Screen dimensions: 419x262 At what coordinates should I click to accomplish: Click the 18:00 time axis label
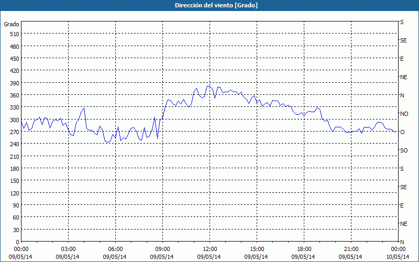point(304,249)
